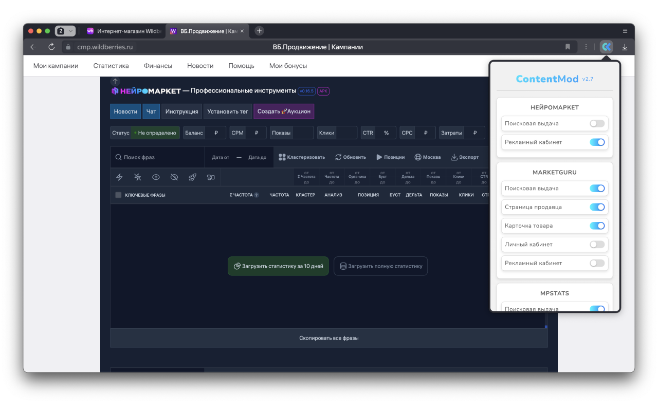Screen dimensions: 658x411
Task: Enable Поисковая выдача toggle under НЕЙРОМАРКЕТ
Action: pos(597,123)
